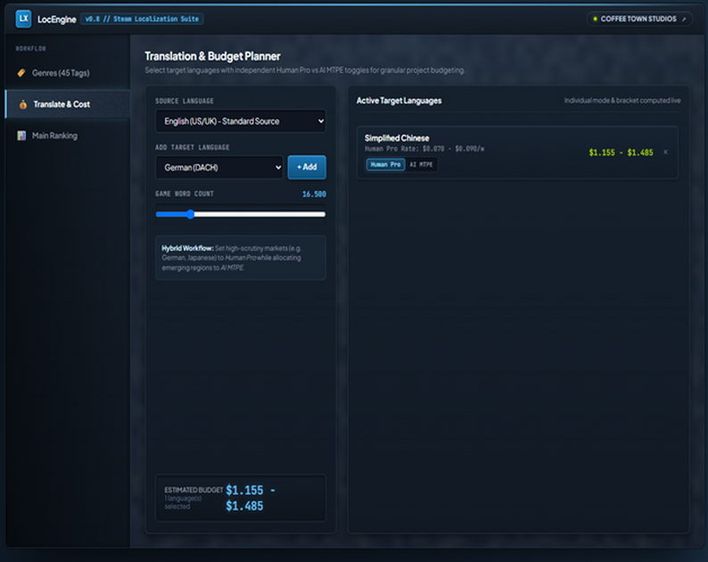Image resolution: width=708 pixels, height=562 pixels.
Task: Click the arrow icon next to Coffee Town Studios
Action: coord(684,19)
